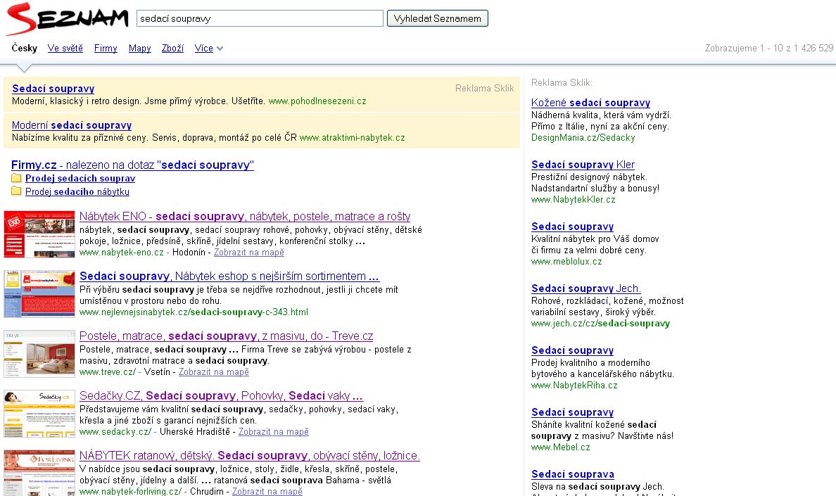Click the search input with 'sedací soupravy'
Screen dimensions: 836x496
coord(260,19)
